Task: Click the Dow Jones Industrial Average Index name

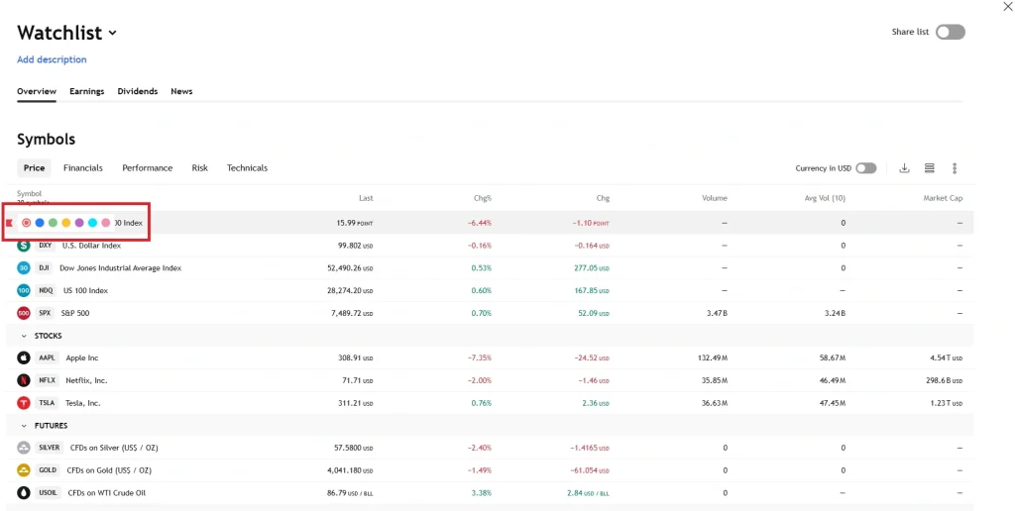Action: (120, 267)
